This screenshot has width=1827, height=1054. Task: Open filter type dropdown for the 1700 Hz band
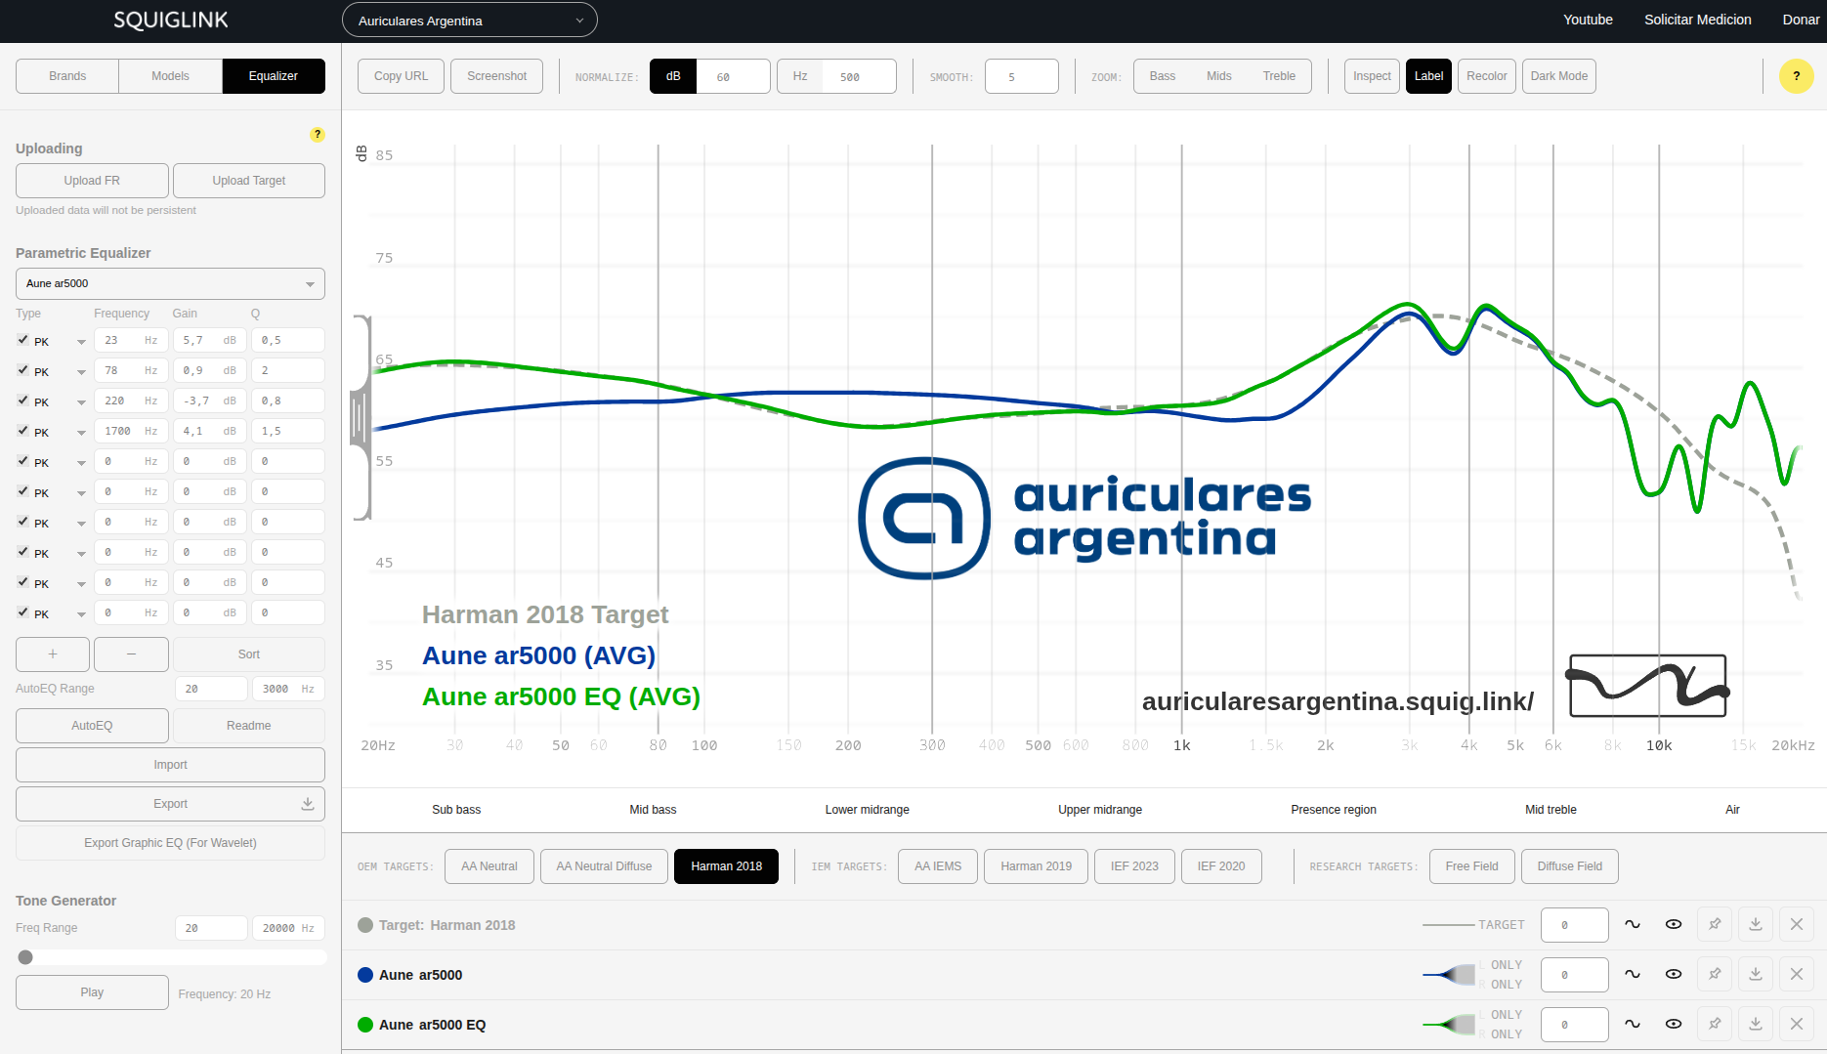coord(60,432)
